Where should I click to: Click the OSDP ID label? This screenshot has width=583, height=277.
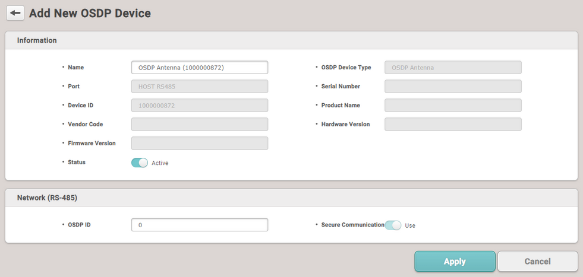[79, 225]
